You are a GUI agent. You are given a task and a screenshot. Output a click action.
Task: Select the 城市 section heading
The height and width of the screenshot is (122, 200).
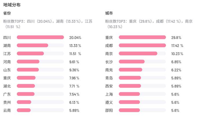[109, 13]
